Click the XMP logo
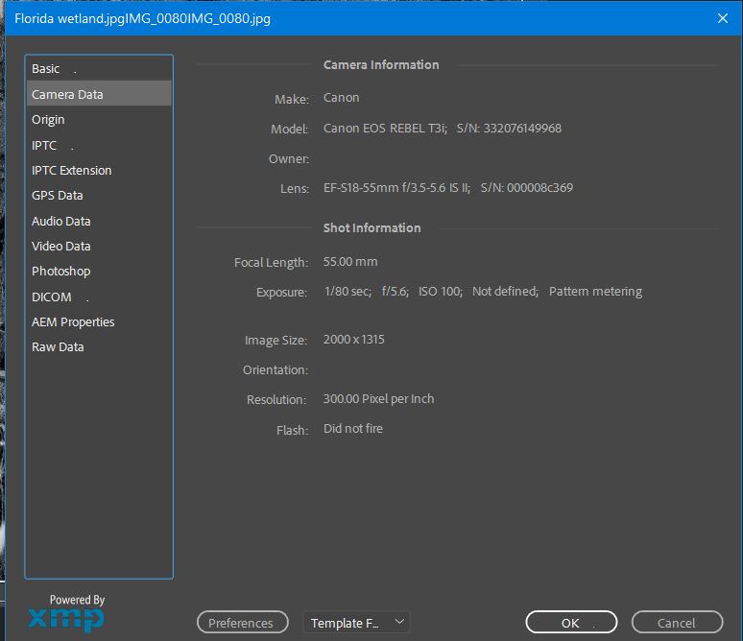 (x=66, y=619)
